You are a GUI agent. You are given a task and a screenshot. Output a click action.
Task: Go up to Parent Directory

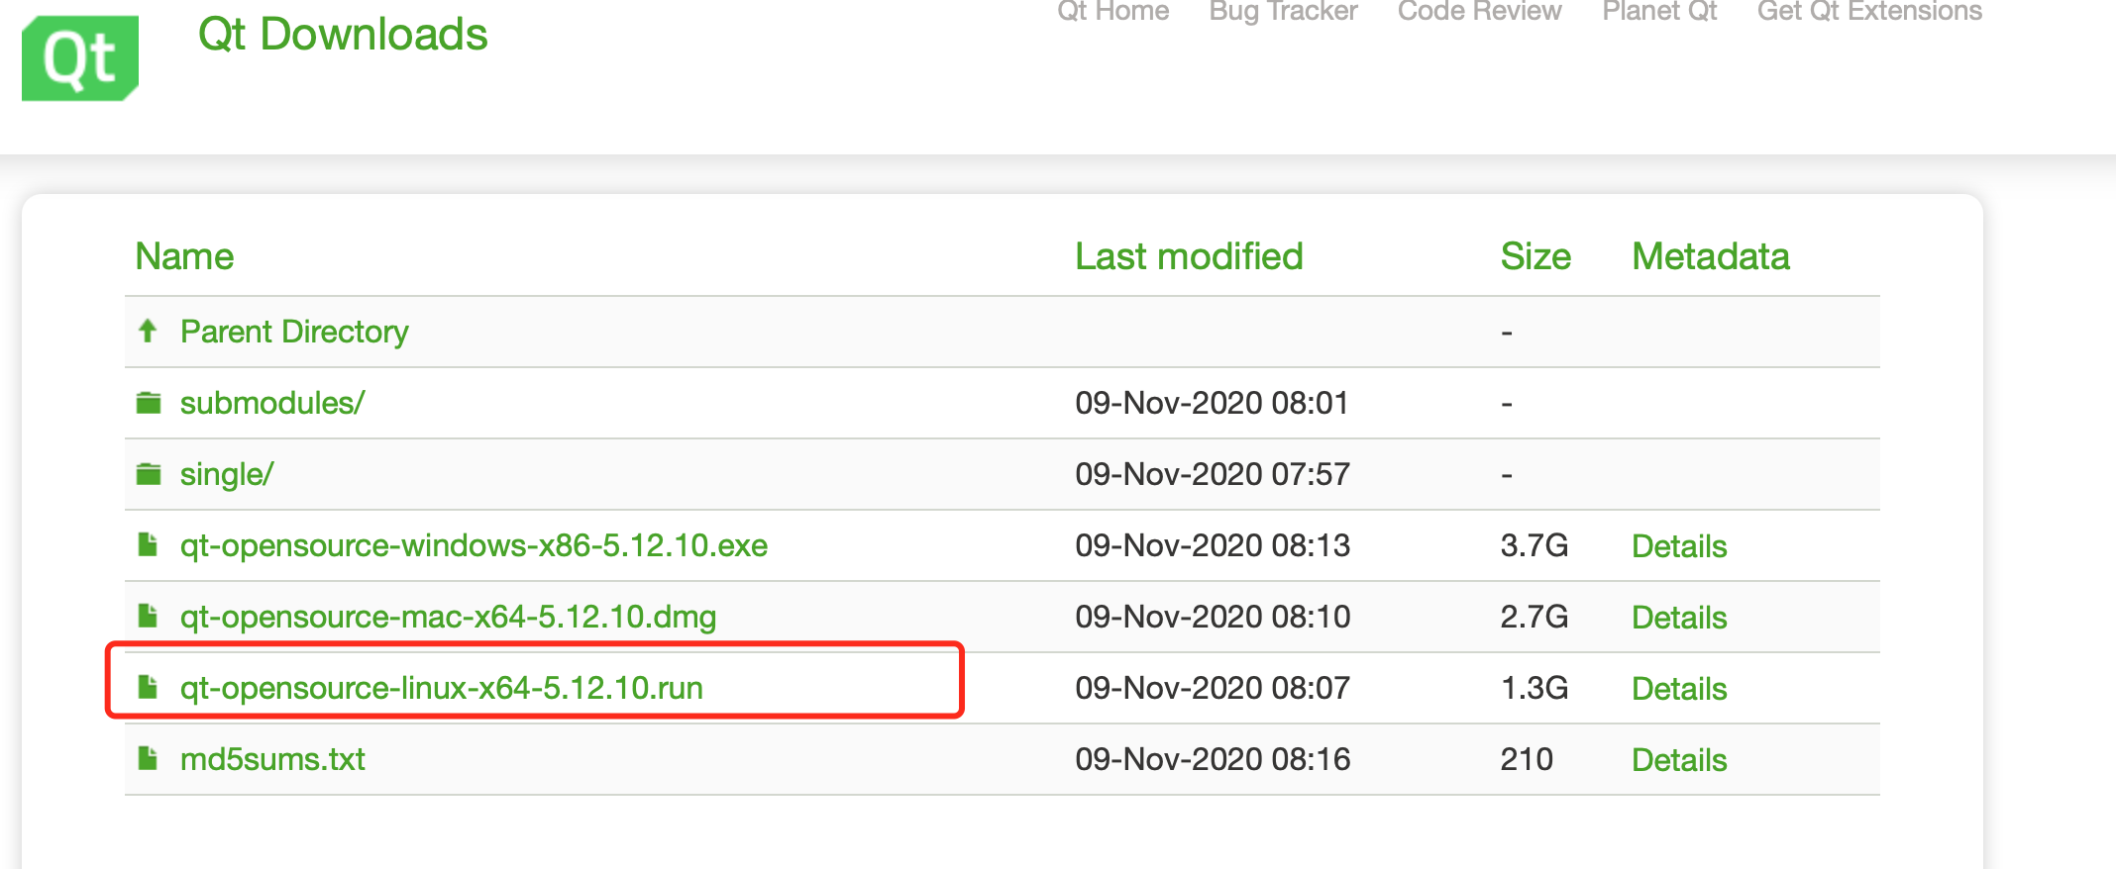coord(294,332)
